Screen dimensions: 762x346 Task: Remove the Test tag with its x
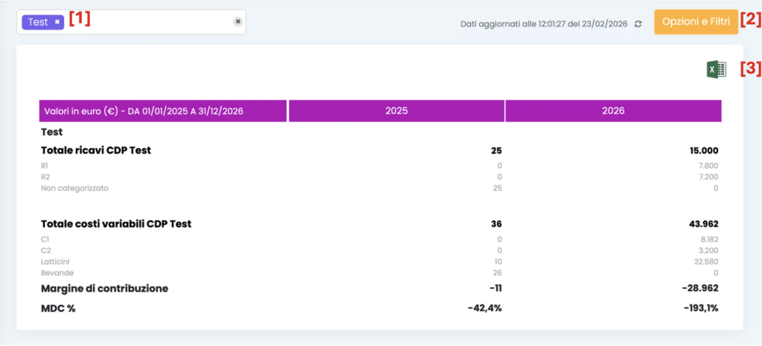[x=57, y=22]
